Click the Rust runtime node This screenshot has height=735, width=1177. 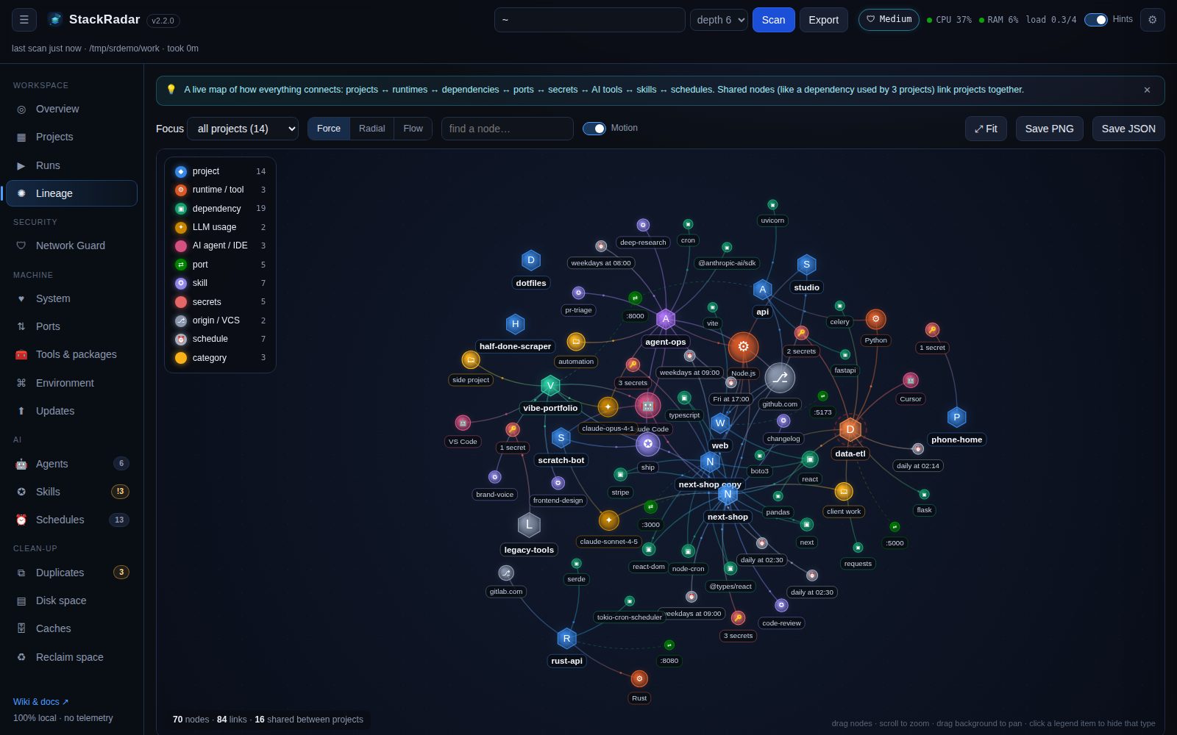pyautogui.click(x=639, y=678)
